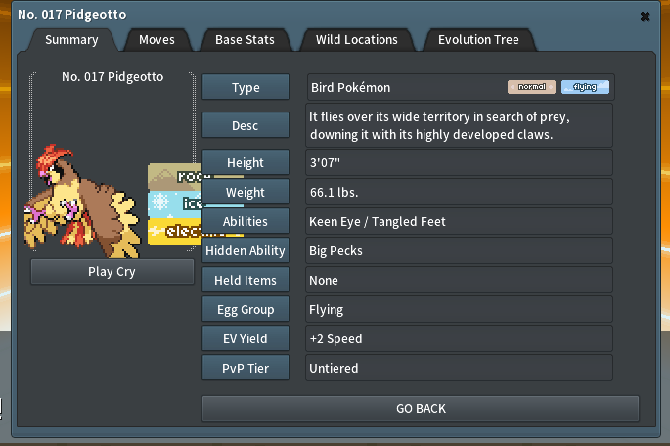Click the PvP Tier label button
The width and height of the screenshot is (670, 446).
point(246,368)
